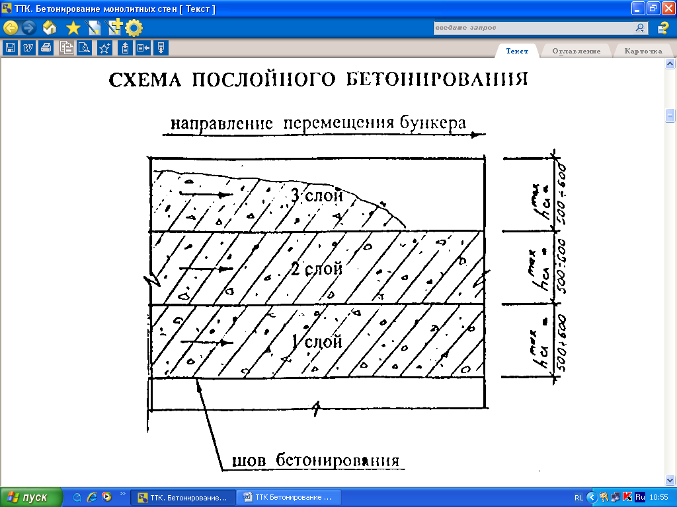The width and height of the screenshot is (677, 507).
Task: Switch to the Word 'ТТК Бетонирование' taskbar button
Action: (x=289, y=498)
